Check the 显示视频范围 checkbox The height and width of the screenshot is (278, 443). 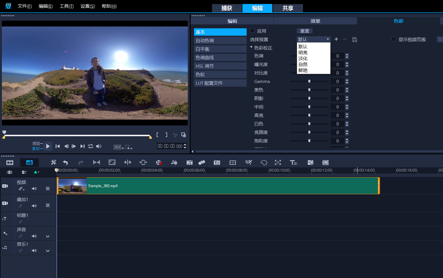394,39
